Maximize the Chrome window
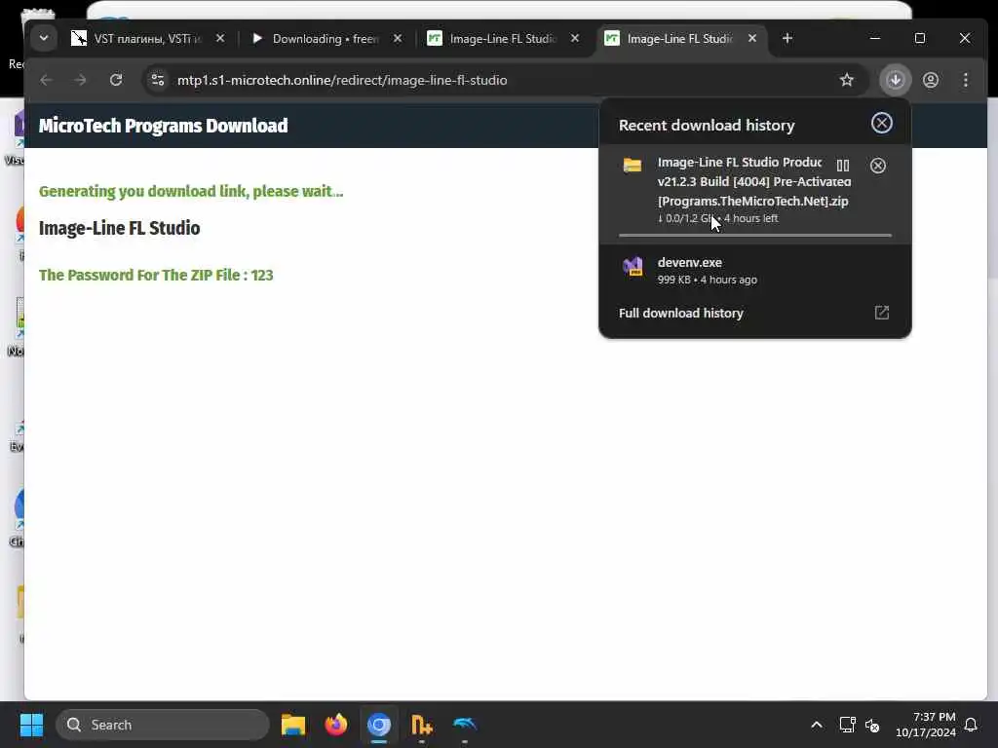This screenshot has height=748, width=998. pyautogui.click(x=920, y=39)
